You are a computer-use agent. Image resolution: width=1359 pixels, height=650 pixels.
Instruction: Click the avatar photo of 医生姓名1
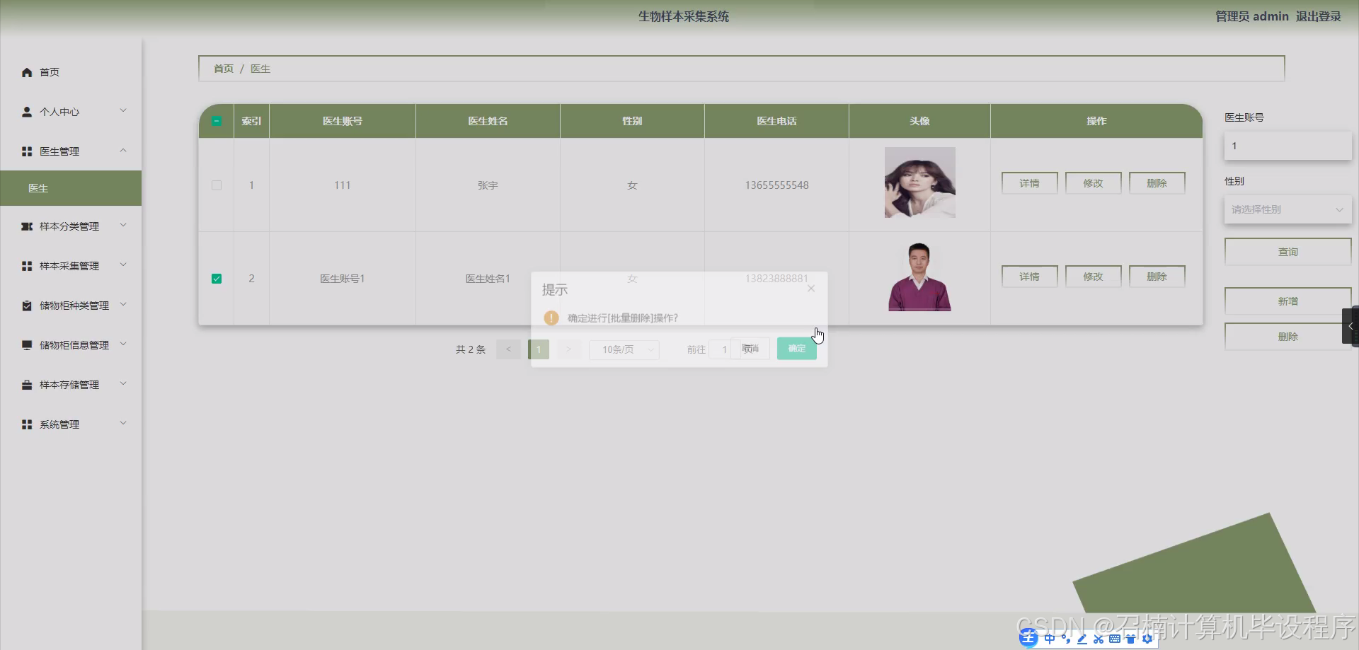(x=919, y=277)
